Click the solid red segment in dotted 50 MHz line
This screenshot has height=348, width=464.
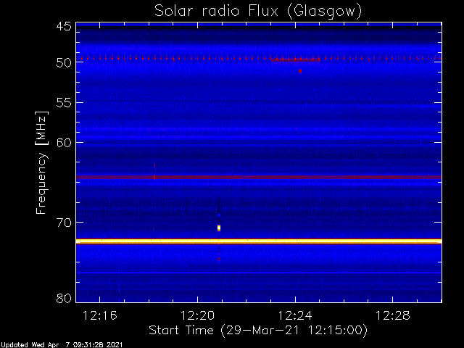[295, 59]
